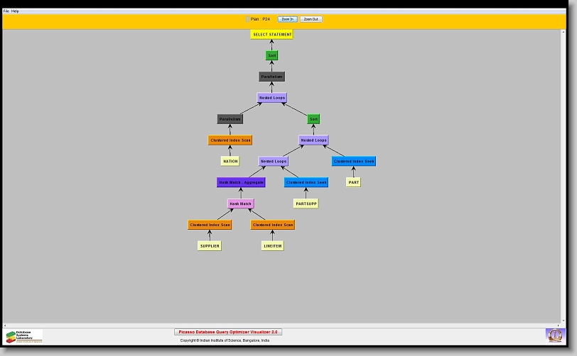
Task: Click the institute emblem icon at bottom right
Action: [554, 335]
